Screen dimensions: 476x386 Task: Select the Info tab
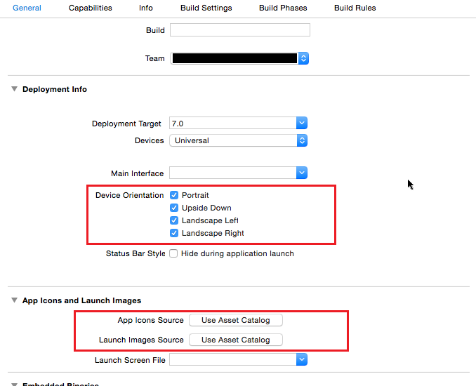(x=146, y=8)
